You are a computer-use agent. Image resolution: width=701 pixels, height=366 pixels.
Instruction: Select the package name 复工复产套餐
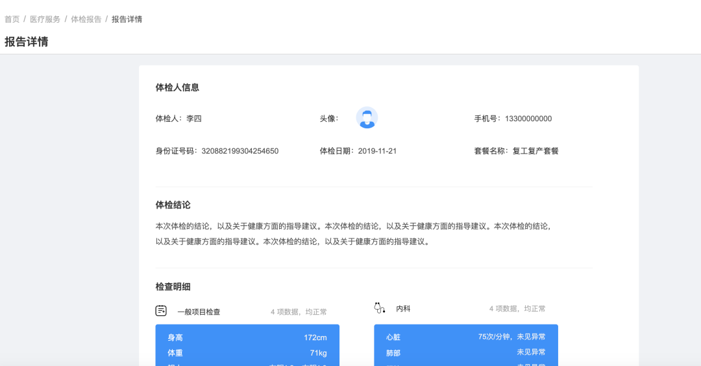pyautogui.click(x=535, y=151)
